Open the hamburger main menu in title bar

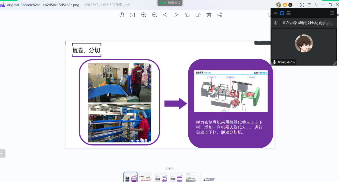[309, 5]
